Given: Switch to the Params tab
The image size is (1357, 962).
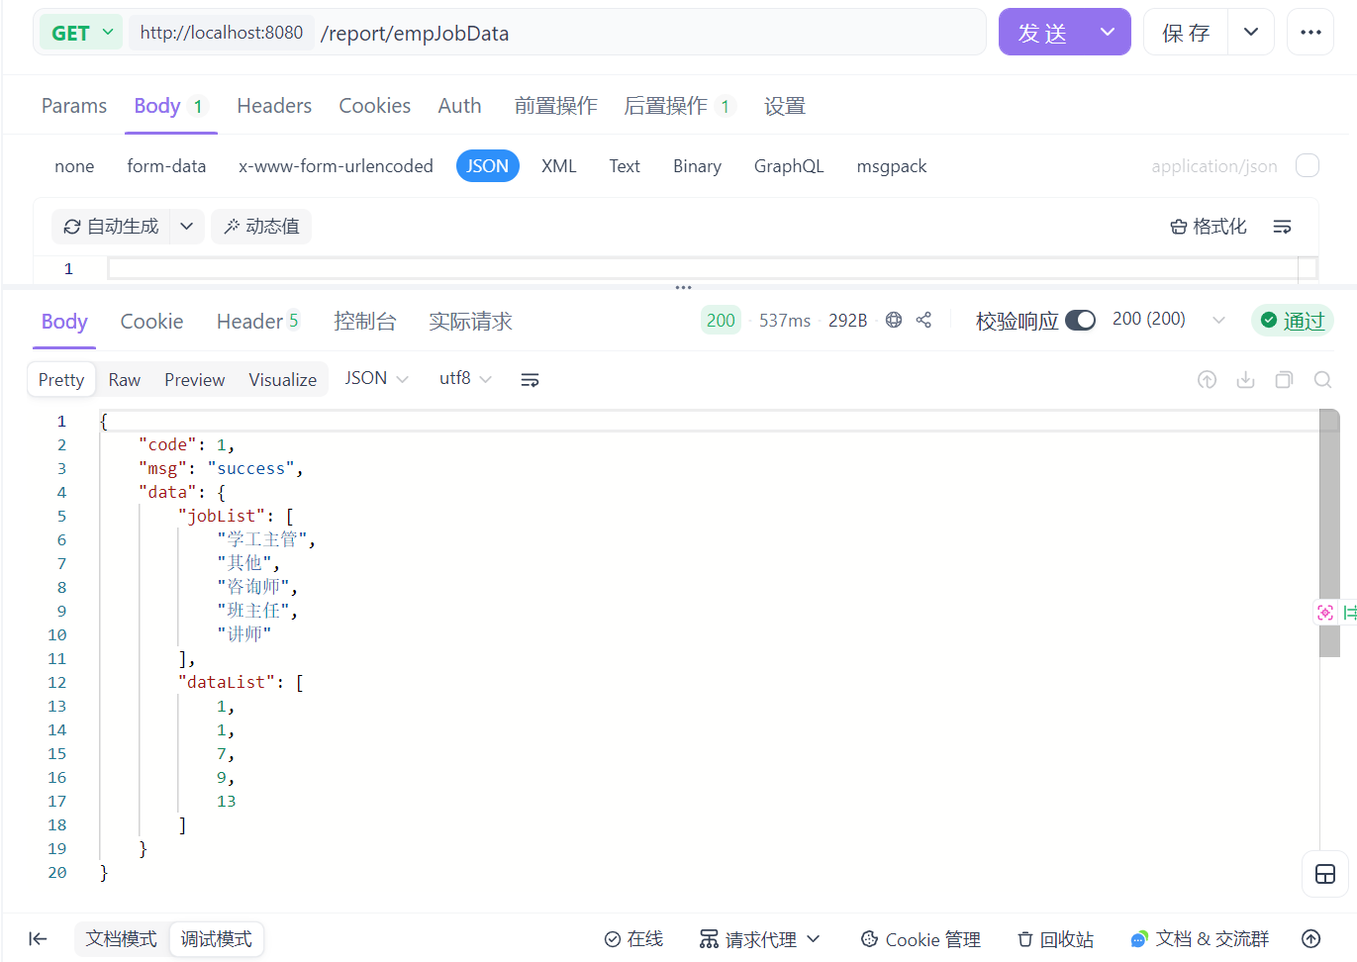Looking at the screenshot, I should [74, 106].
